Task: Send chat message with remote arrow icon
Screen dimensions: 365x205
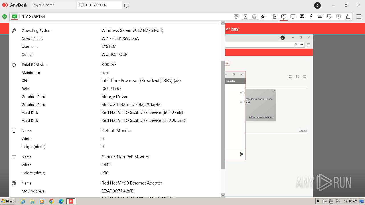Action: [242, 154]
